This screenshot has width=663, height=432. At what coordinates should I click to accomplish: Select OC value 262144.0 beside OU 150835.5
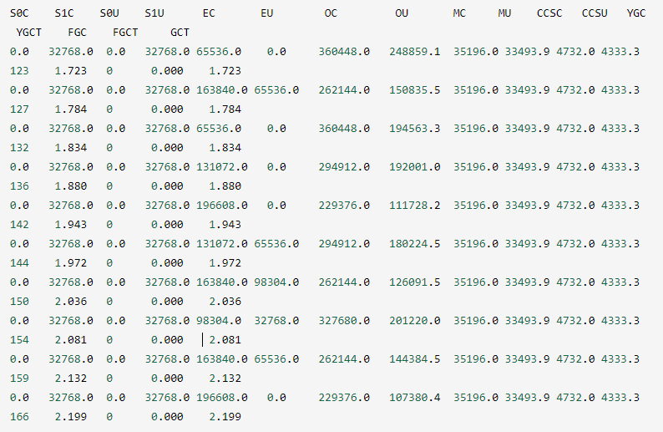click(344, 90)
